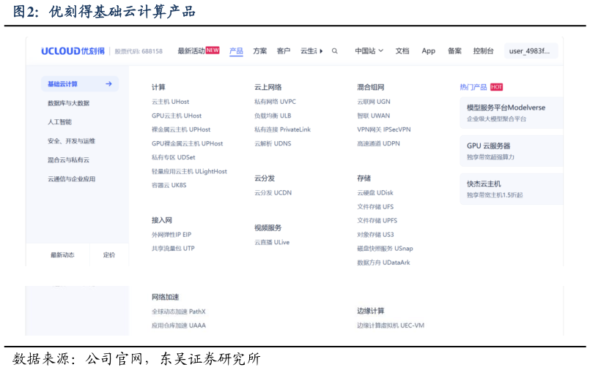Select 云通信与企业应用 category

click(x=71, y=178)
